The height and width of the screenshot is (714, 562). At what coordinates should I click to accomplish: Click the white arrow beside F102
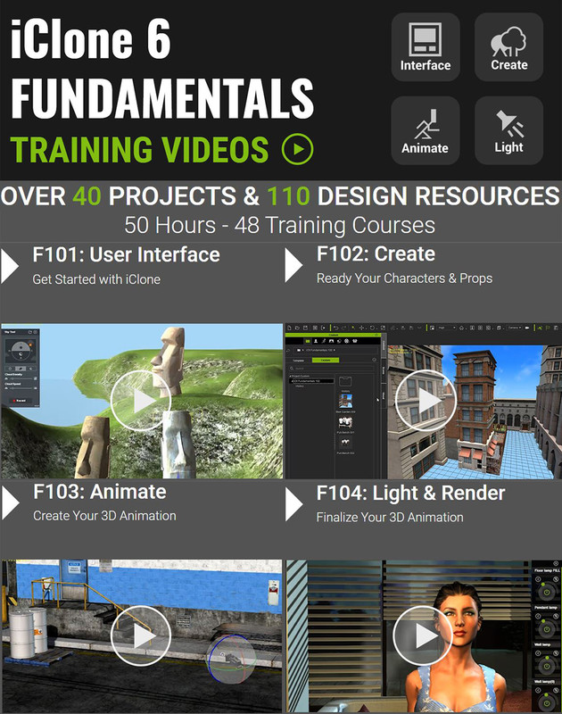click(294, 265)
